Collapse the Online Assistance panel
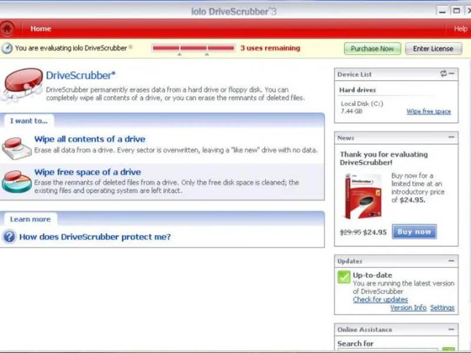The image size is (471, 353). pos(451,329)
